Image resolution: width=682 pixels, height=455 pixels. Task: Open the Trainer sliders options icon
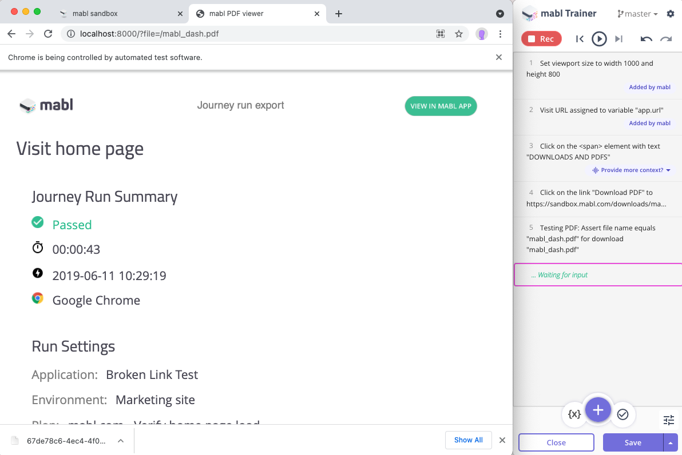coord(668,420)
